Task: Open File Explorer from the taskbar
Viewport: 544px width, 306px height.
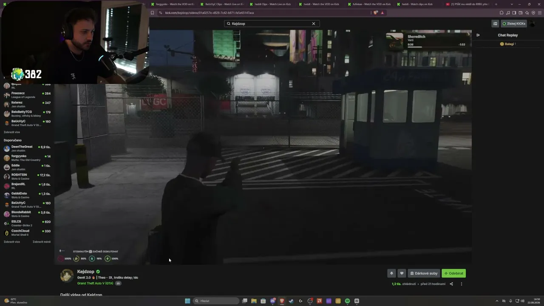Action: [x=254, y=301]
